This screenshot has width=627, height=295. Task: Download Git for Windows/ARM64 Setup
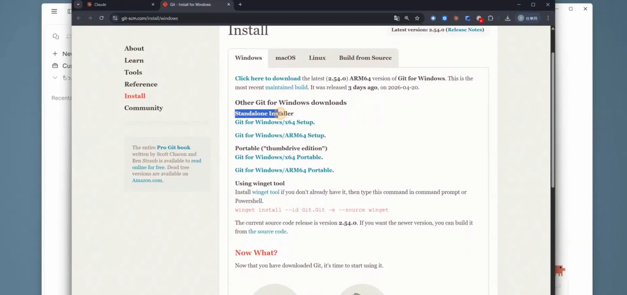click(x=280, y=135)
